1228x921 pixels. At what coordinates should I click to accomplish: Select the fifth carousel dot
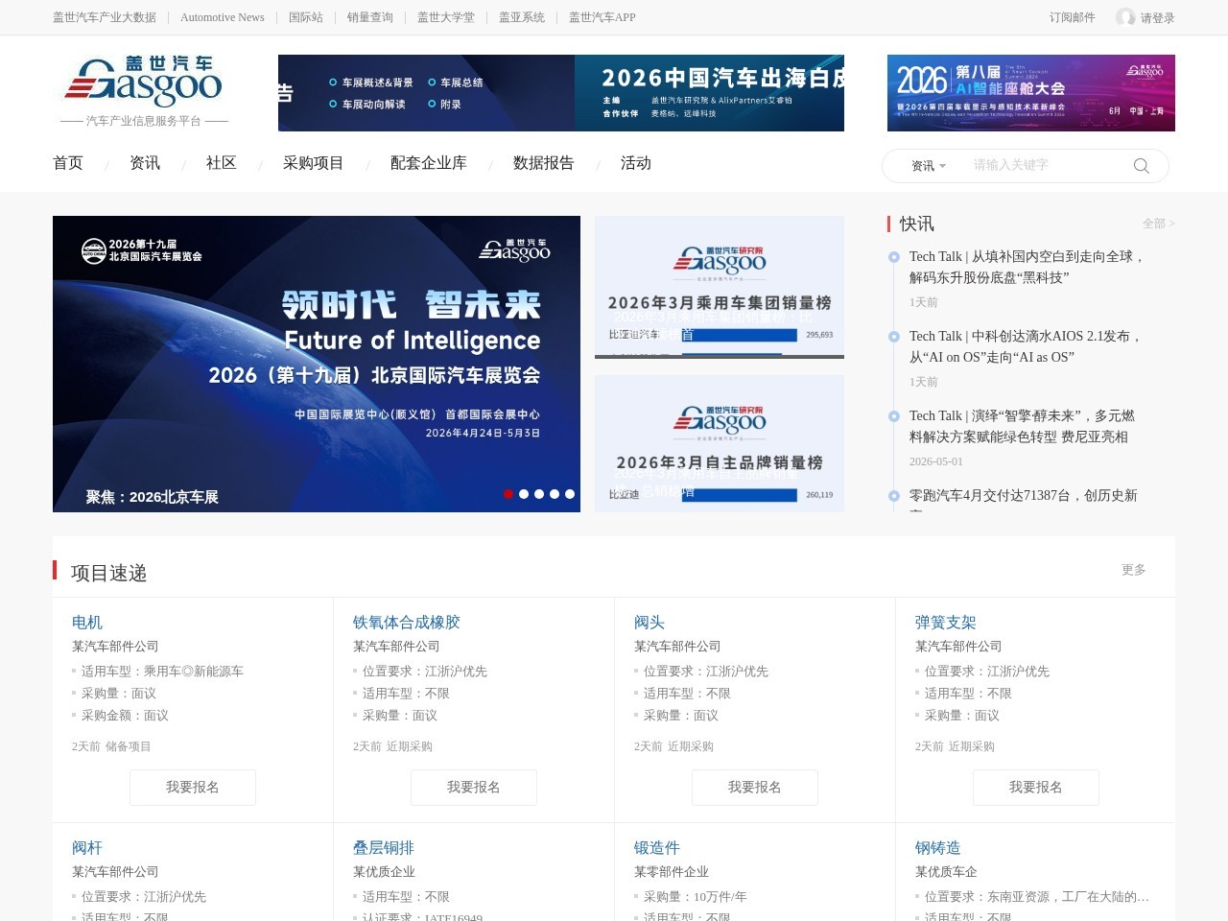click(x=570, y=494)
